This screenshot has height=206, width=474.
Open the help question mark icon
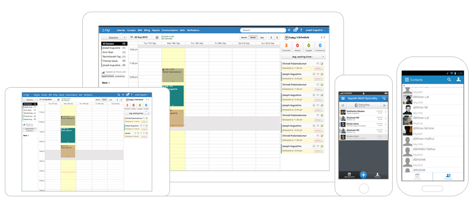coord(301,30)
